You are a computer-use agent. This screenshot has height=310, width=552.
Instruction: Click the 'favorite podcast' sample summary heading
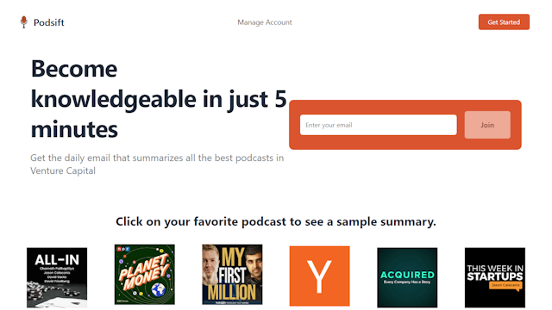(x=276, y=222)
